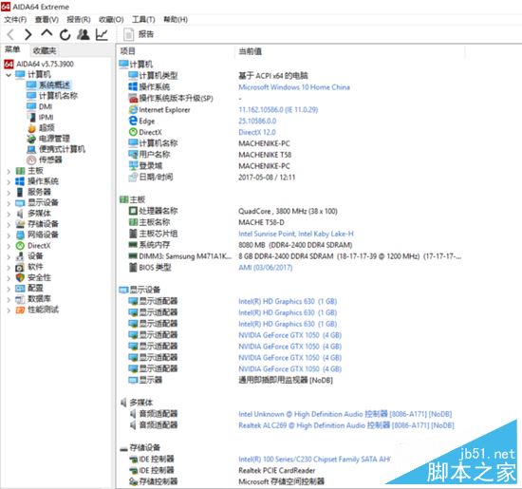Screen dimensions: 522x489
Task: Expand the 多媒体 tree node
Action: click(x=9, y=215)
